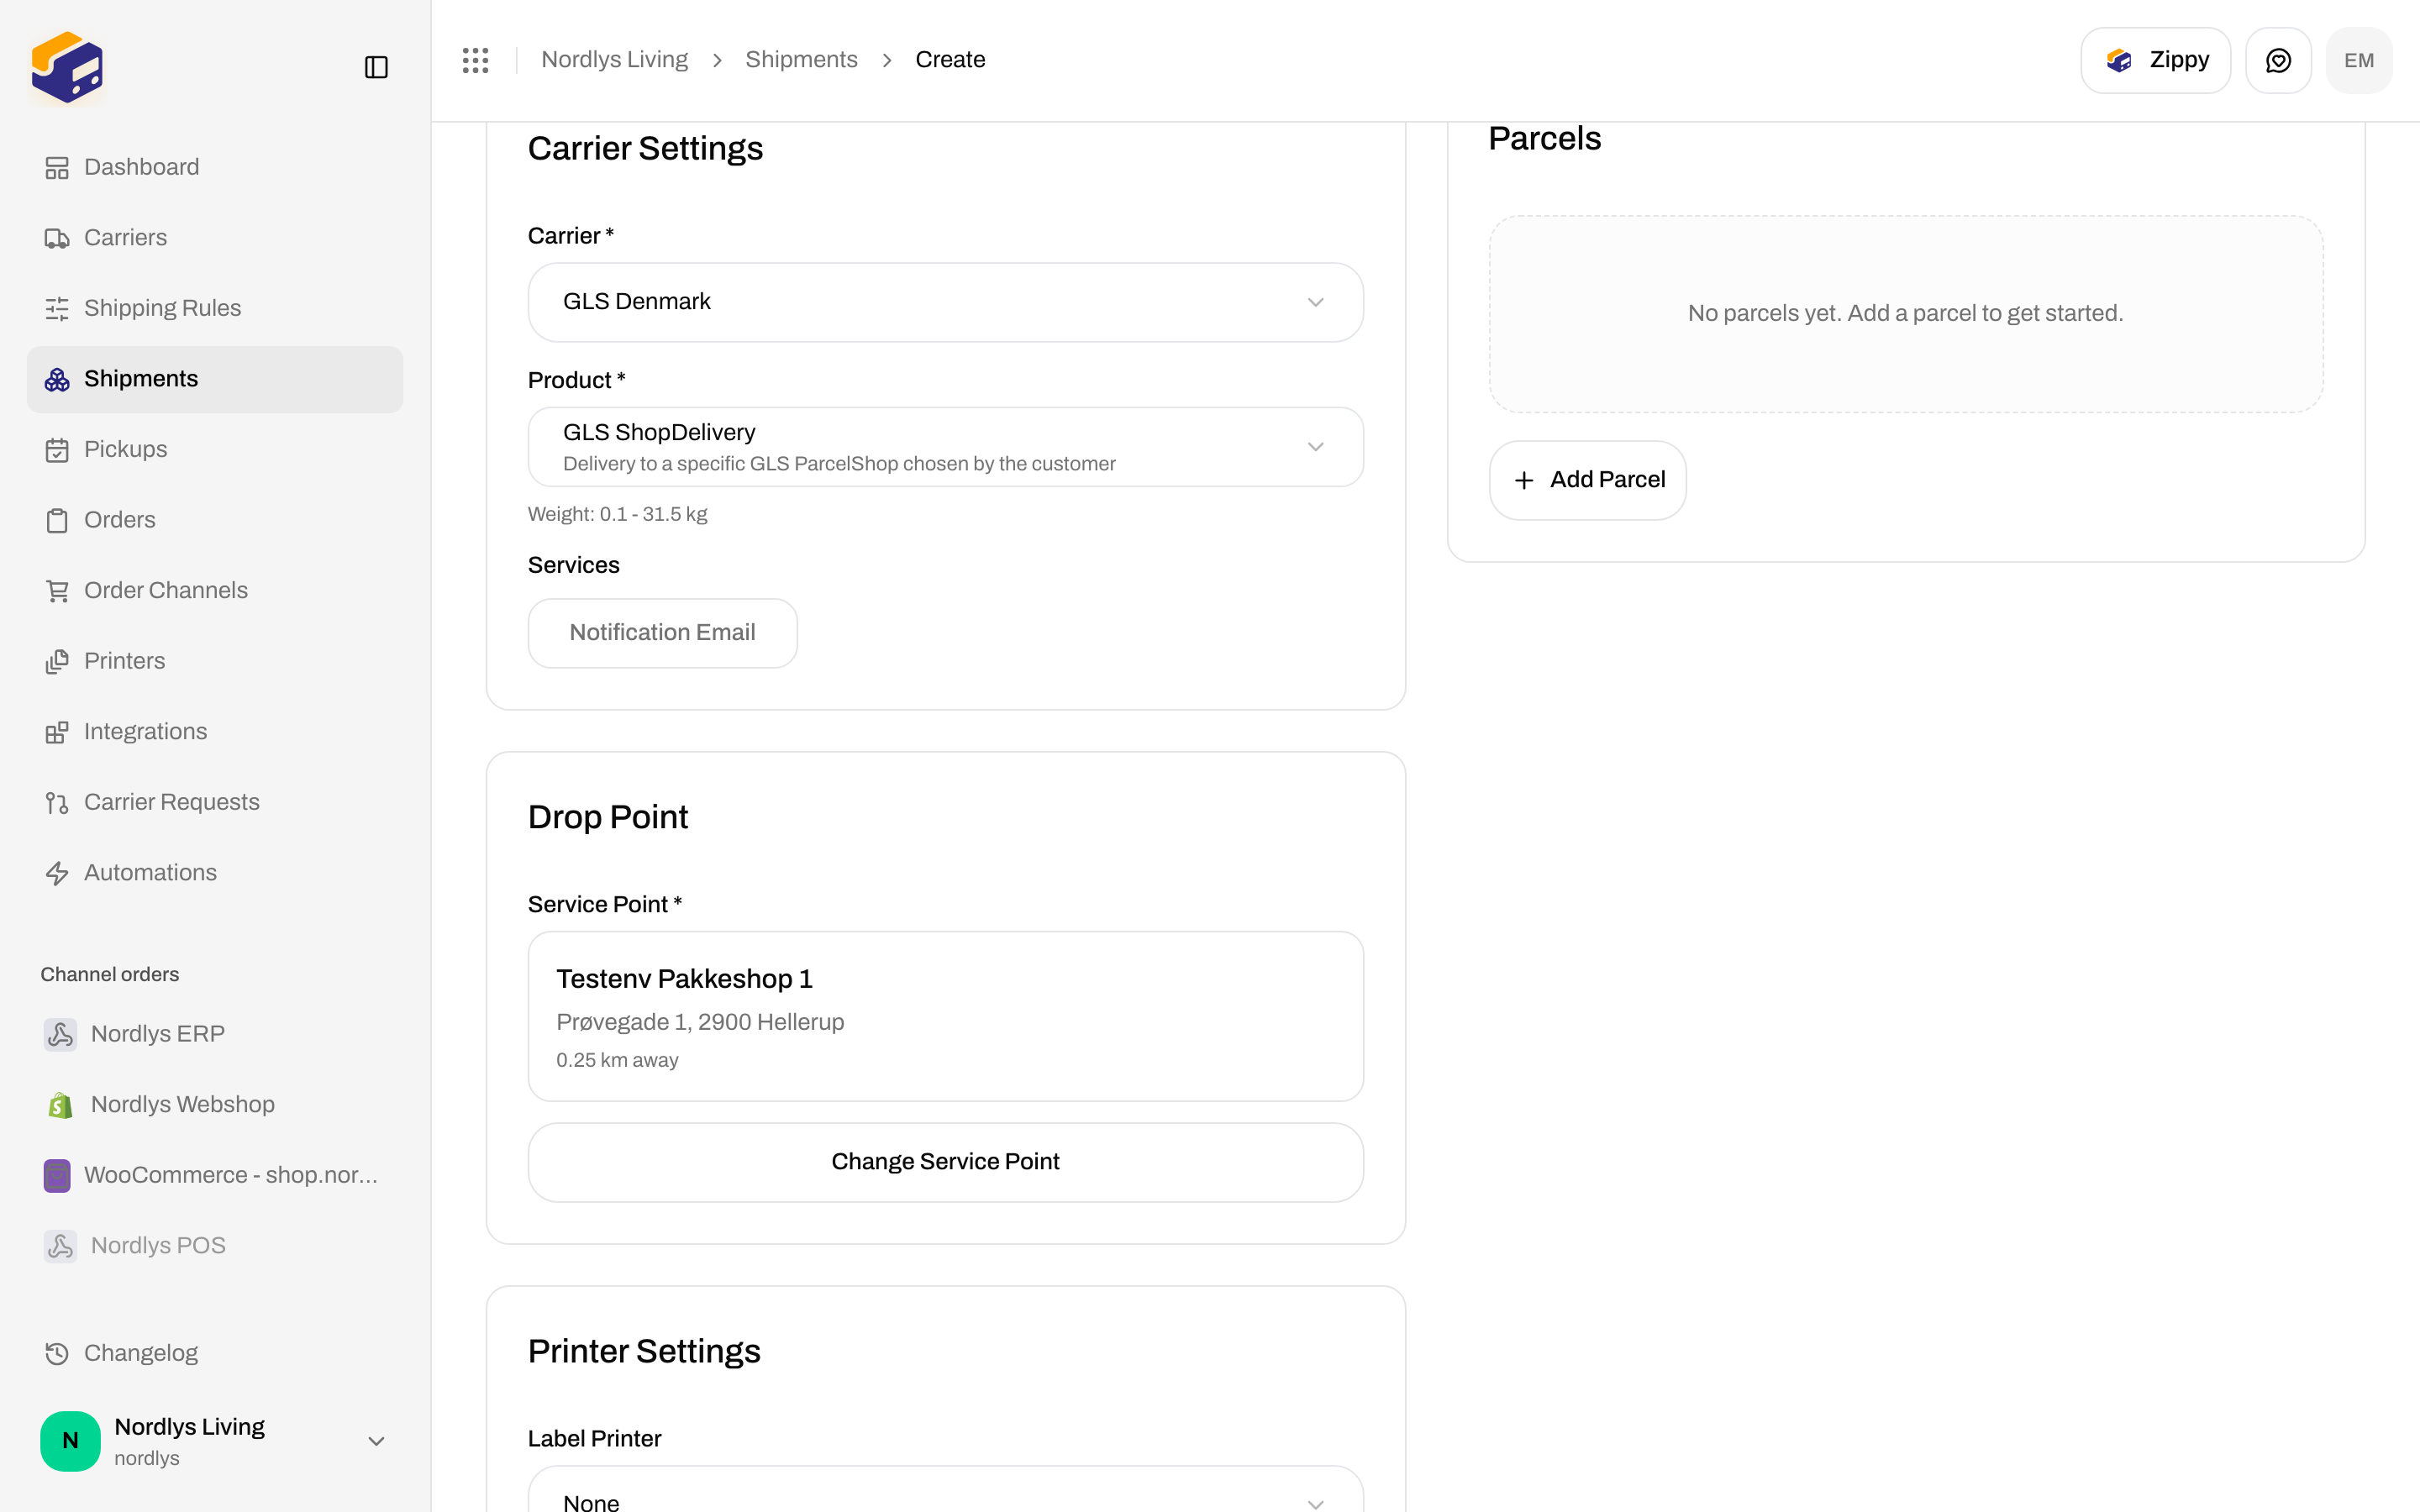The image size is (2420, 1512).
Task: Open the EM user avatar menu
Action: coord(2359,60)
